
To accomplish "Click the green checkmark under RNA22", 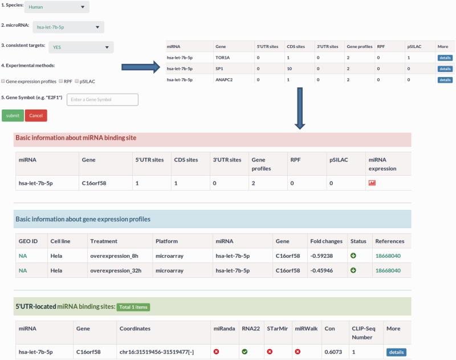I will tap(245, 351).
